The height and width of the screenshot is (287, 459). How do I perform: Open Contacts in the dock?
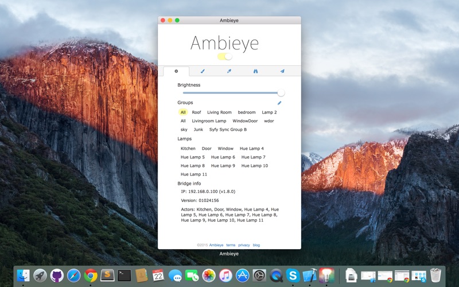coord(141,276)
